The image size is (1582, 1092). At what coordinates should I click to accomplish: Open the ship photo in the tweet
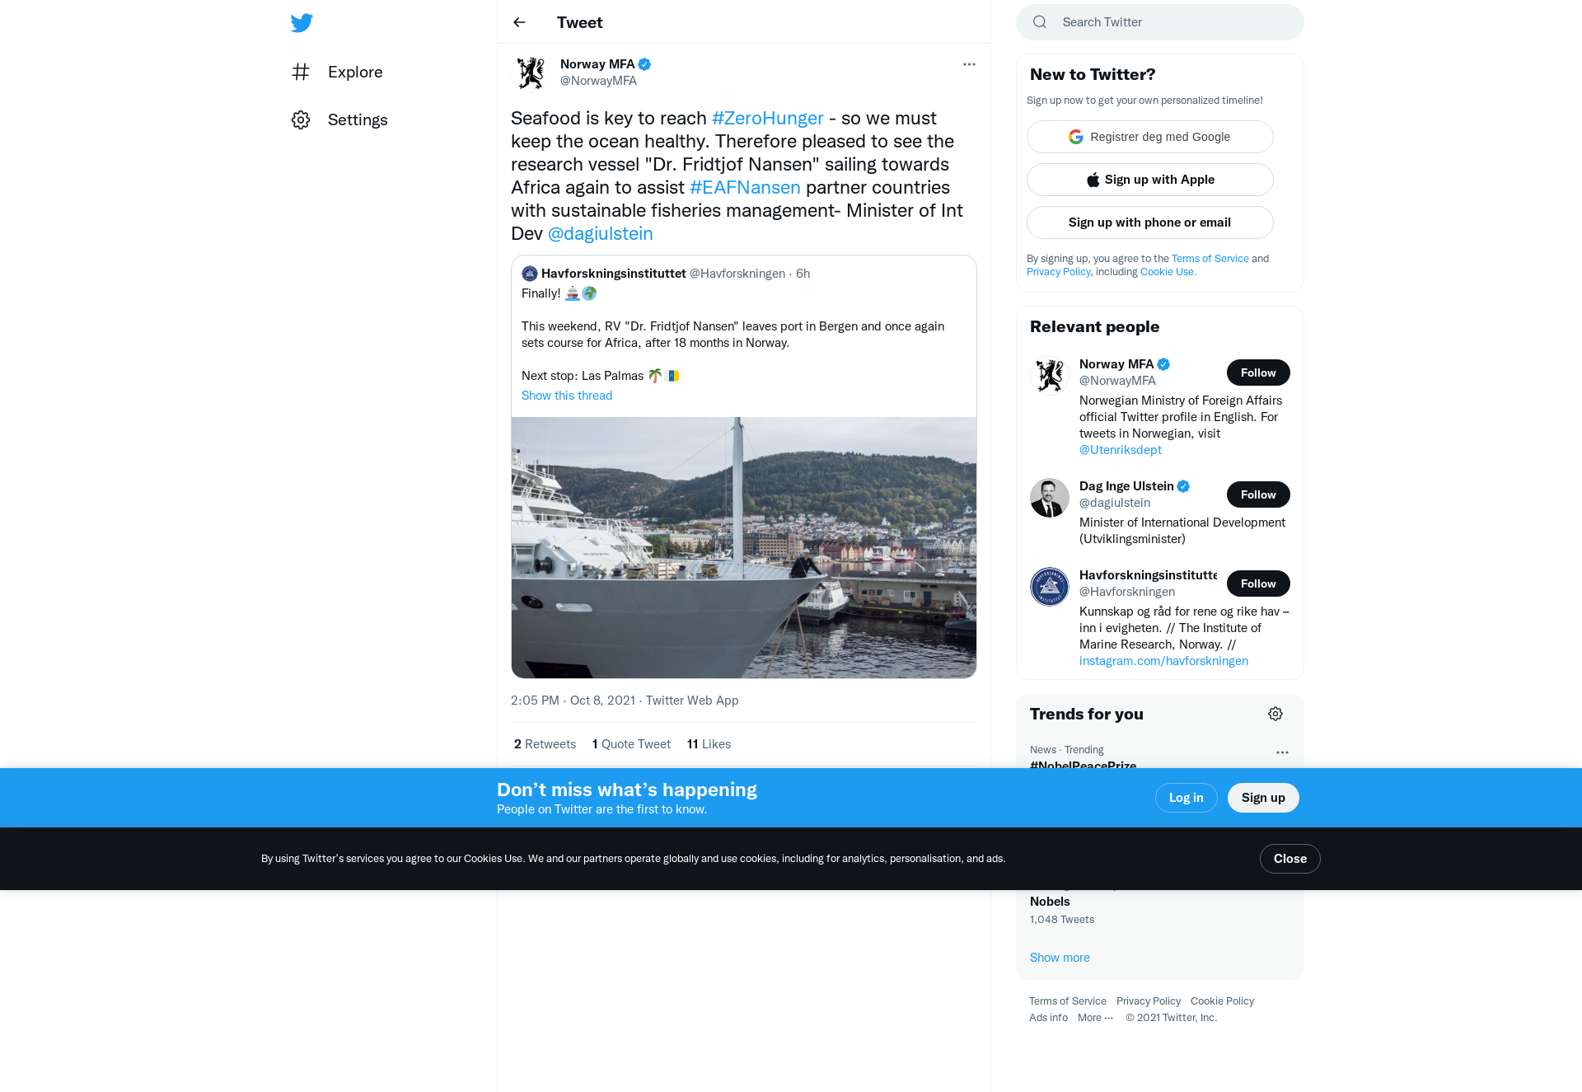pyautogui.click(x=744, y=548)
